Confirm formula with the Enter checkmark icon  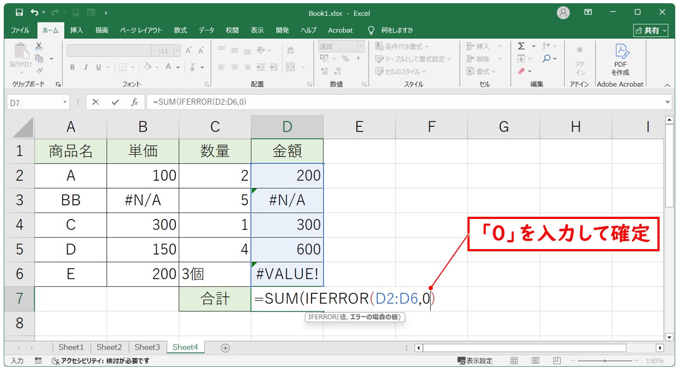[115, 102]
